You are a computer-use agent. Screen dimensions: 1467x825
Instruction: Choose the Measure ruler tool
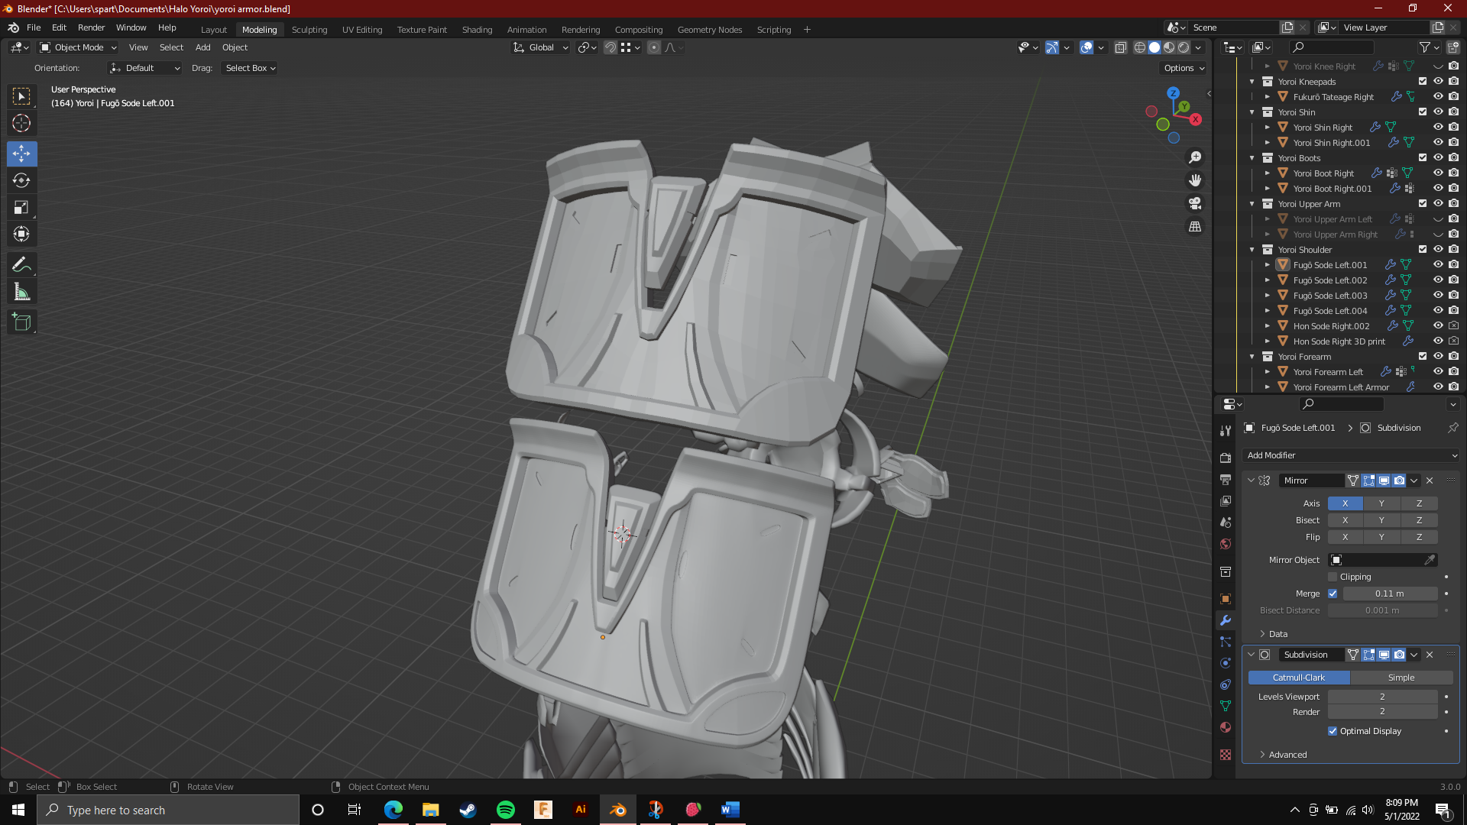(x=21, y=292)
